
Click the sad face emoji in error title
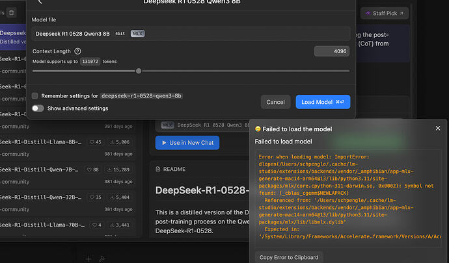point(258,129)
